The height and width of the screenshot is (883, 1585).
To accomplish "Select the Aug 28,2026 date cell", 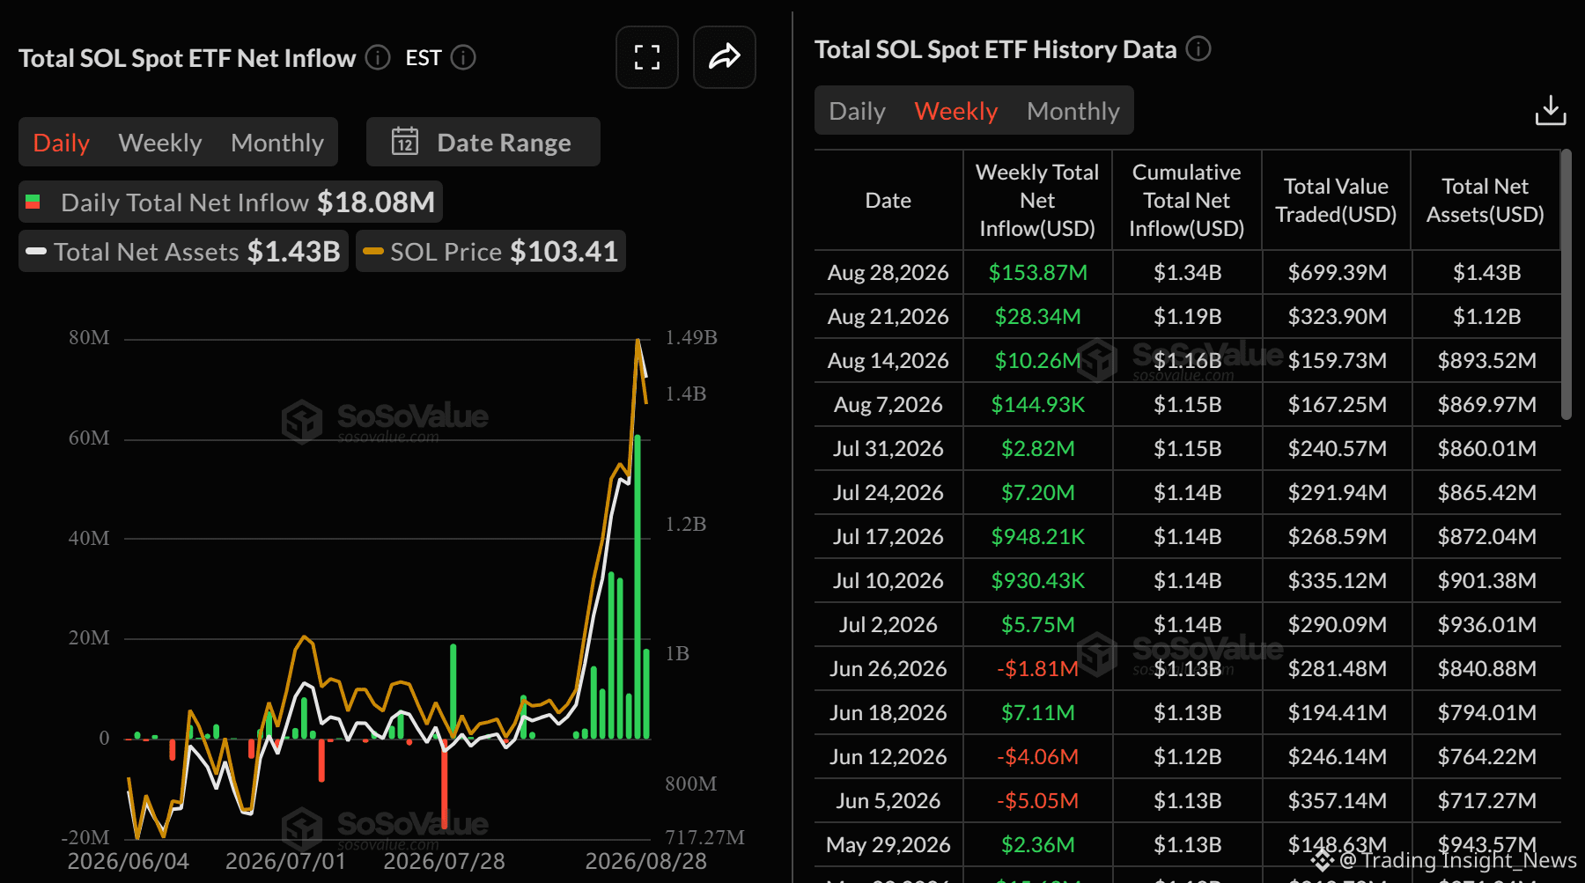I will pos(888,273).
